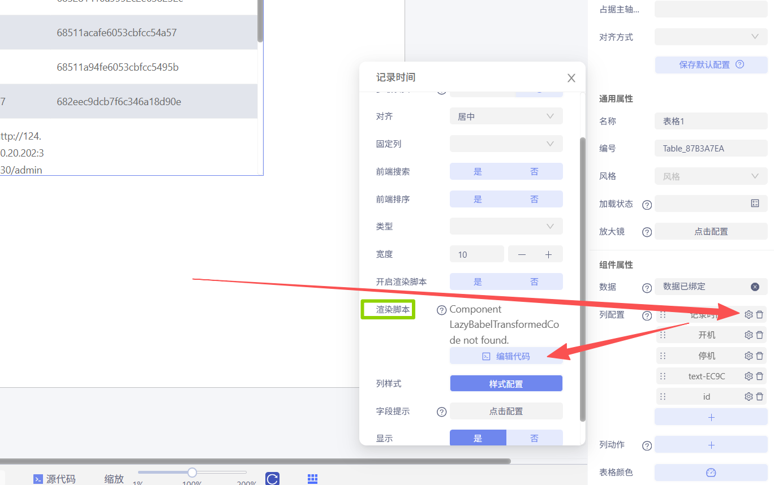This screenshot has height=485, width=774.
Task: Click the 名称 field containing 表格1
Action: tap(711, 121)
